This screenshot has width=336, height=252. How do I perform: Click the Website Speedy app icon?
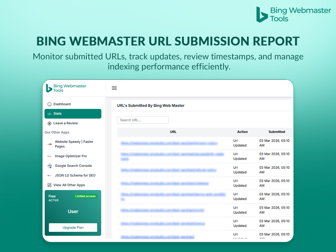pyautogui.click(x=50, y=144)
